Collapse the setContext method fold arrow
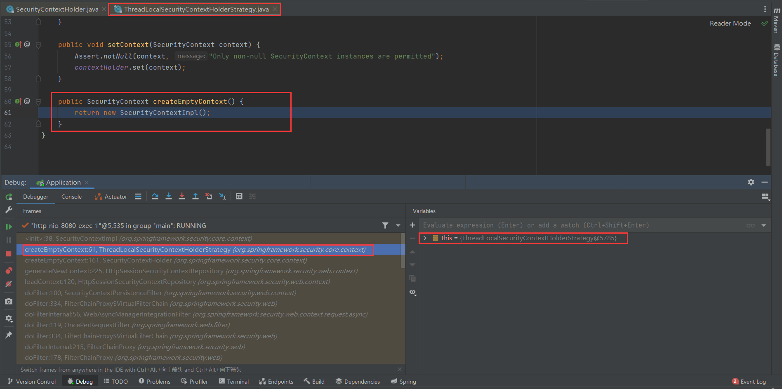 click(38, 45)
